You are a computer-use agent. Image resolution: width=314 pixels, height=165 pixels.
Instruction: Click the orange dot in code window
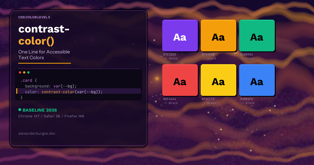tap(24, 73)
